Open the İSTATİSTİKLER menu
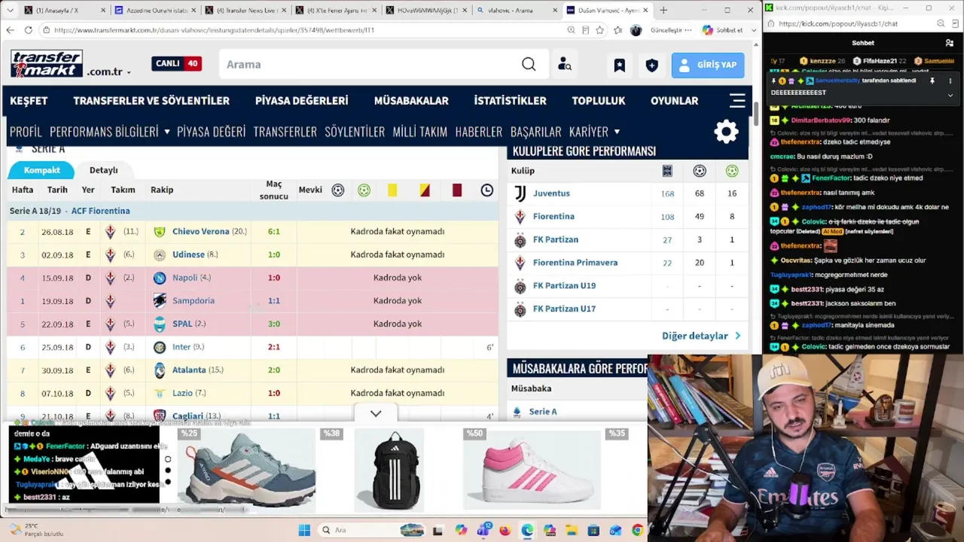 [510, 101]
